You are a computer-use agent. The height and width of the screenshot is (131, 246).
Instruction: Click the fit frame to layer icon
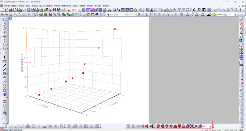(192, 126)
